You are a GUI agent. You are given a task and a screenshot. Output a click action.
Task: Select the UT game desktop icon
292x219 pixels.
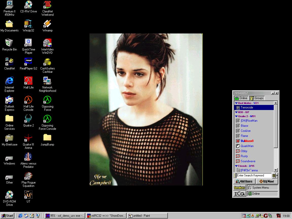[x=28, y=195]
